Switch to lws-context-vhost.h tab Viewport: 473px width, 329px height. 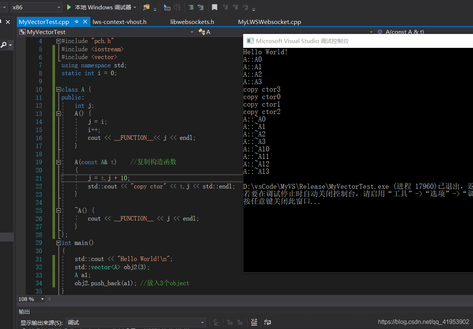click(x=120, y=22)
